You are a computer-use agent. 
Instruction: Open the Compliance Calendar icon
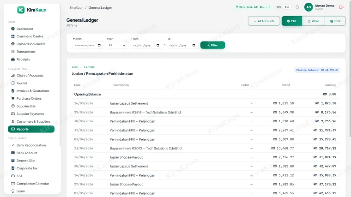tap(13, 183)
